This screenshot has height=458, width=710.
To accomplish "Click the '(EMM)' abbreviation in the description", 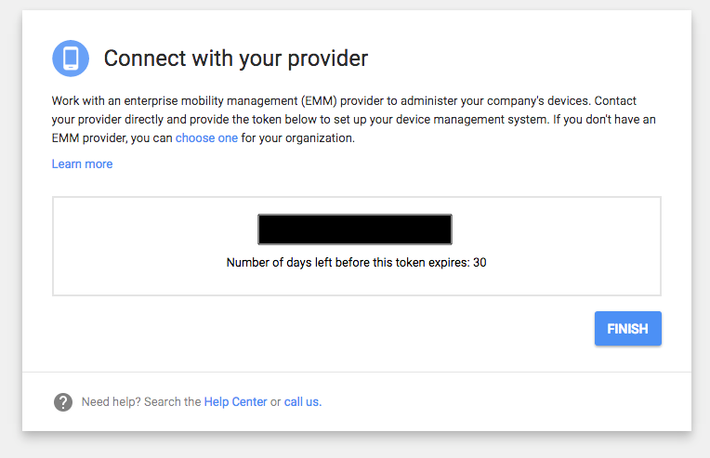I will (320, 100).
